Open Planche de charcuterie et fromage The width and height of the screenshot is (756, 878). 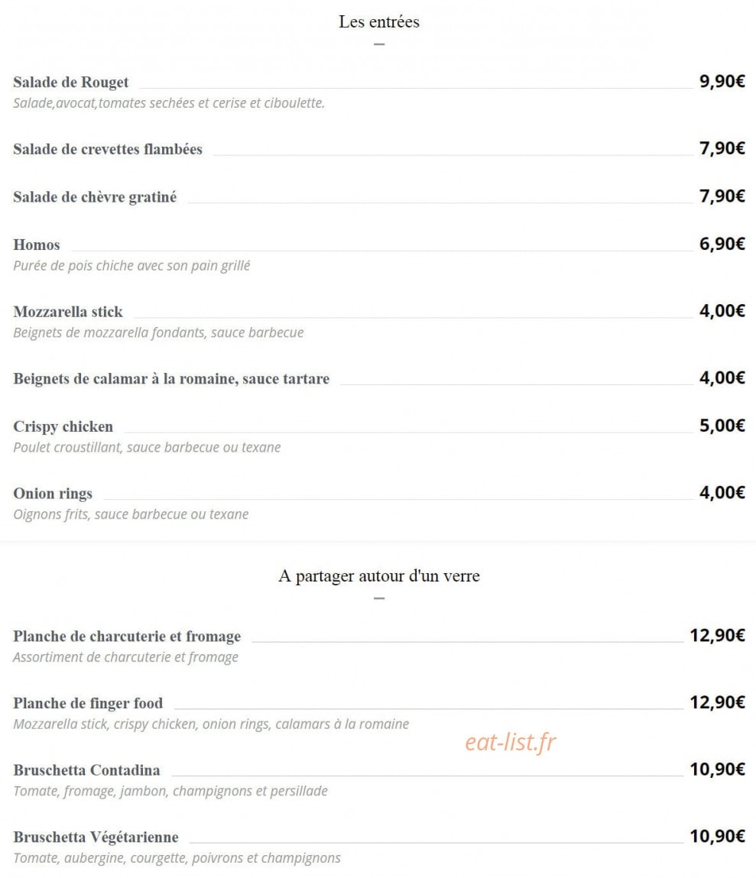pos(127,637)
